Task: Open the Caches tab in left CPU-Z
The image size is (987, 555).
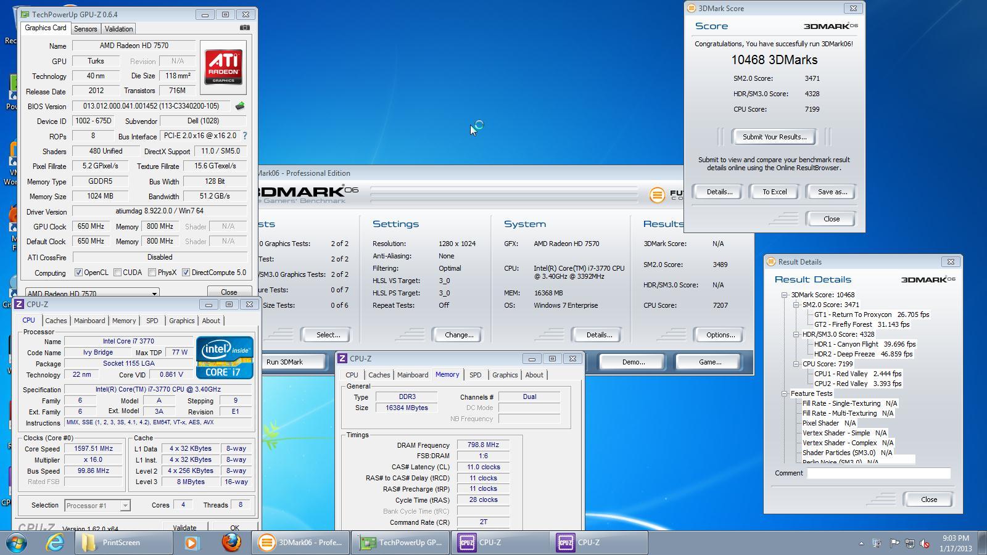Action: click(56, 321)
